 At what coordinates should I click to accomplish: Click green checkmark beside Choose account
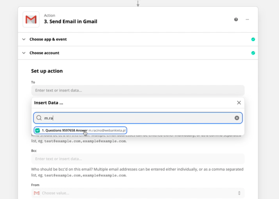click(253, 53)
